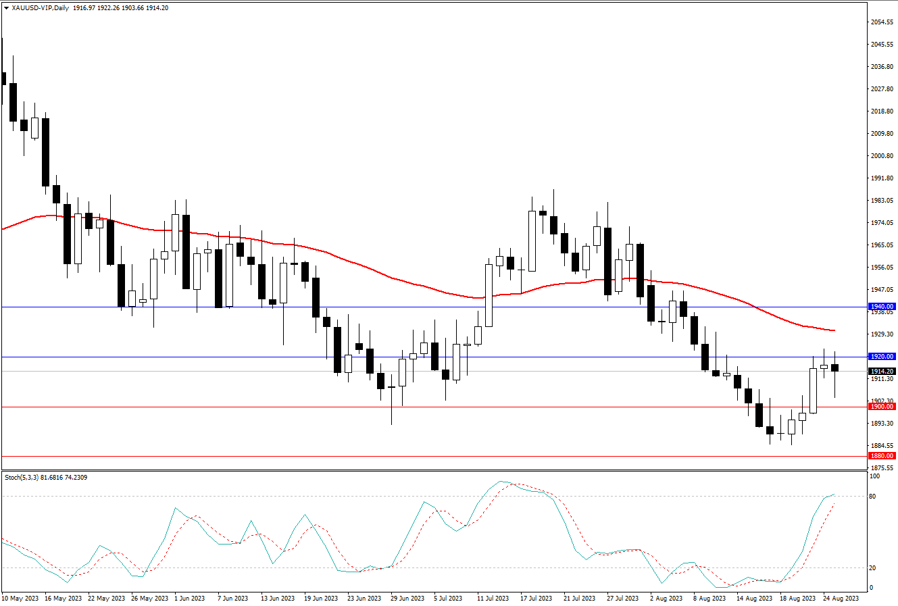Select the 1880.00 red price level label
The height and width of the screenshot is (606, 898).
coord(882,456)
